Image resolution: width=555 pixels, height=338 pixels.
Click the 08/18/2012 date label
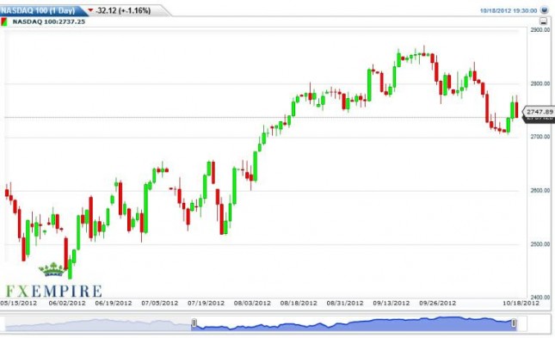click(x=299, y=303)
